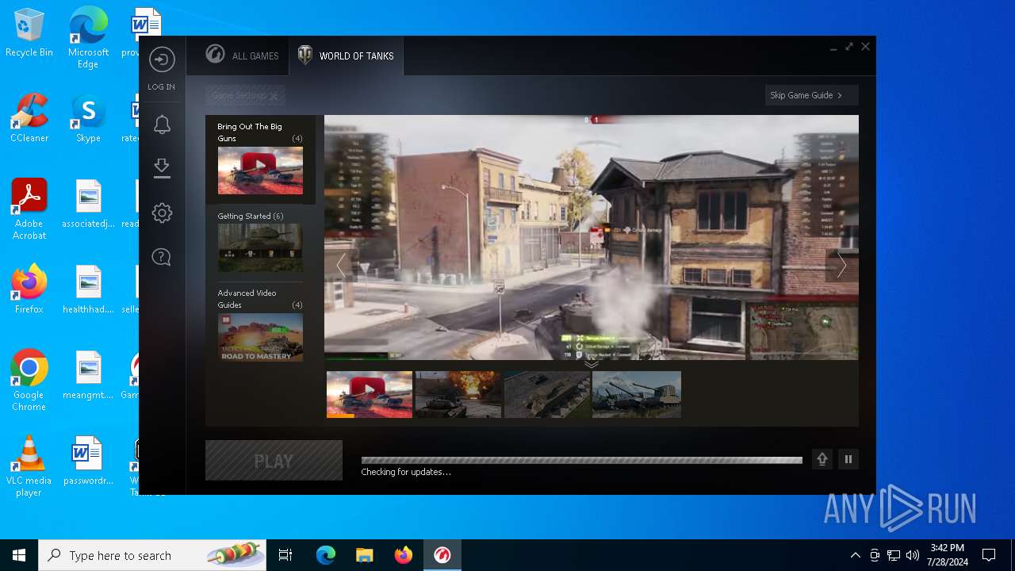The width and height of the screenshot is (1015, 571).
Task: Open network status tray icon
Action: coord(894,555)
